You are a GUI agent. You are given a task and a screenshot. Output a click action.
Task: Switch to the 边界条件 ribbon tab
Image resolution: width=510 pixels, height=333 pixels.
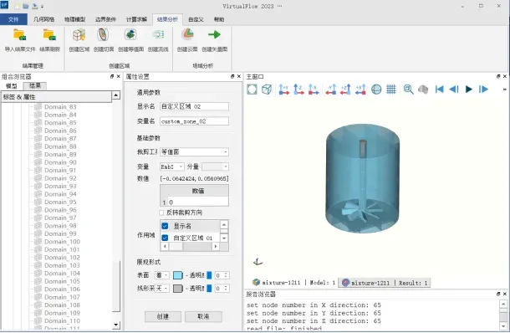click(105, 19)
